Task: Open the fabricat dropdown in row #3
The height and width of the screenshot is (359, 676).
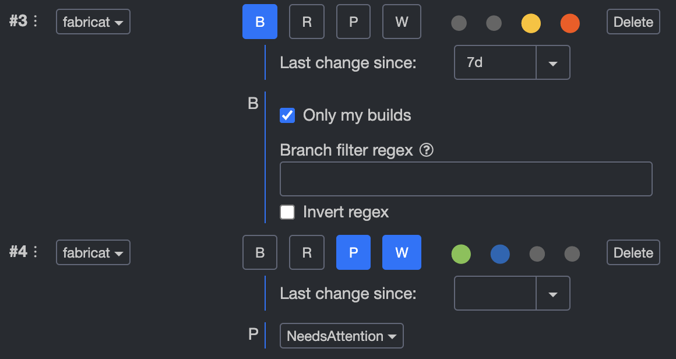Action: coord(93,22)
